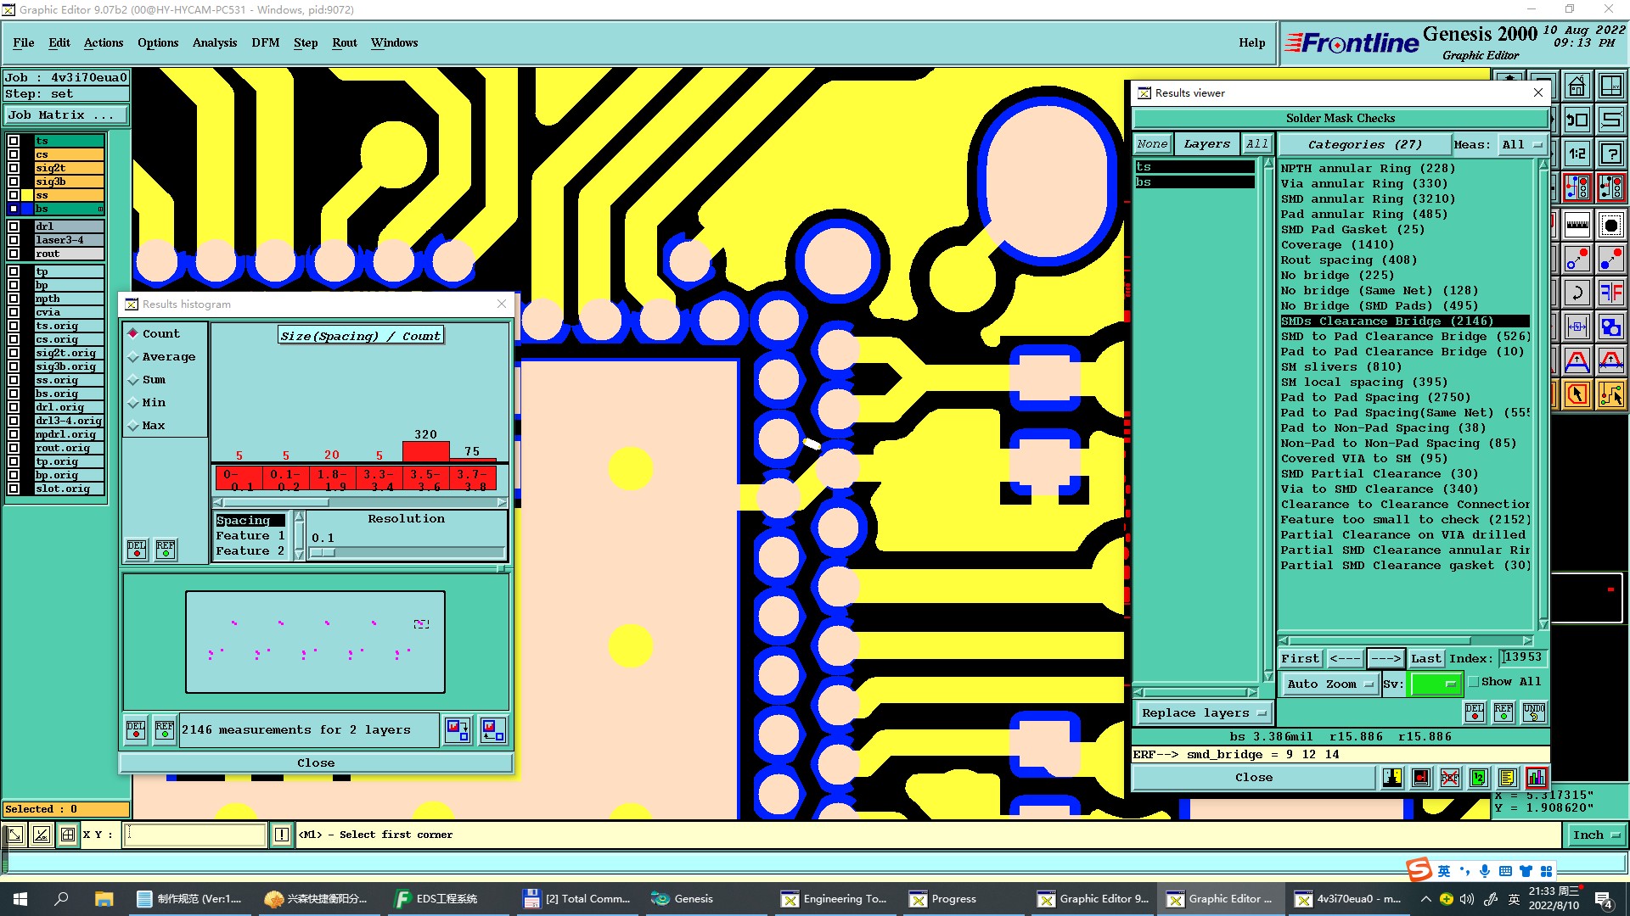Click the home view icon
Viewport: 1630px width, 916px height.
(1577, 87)
